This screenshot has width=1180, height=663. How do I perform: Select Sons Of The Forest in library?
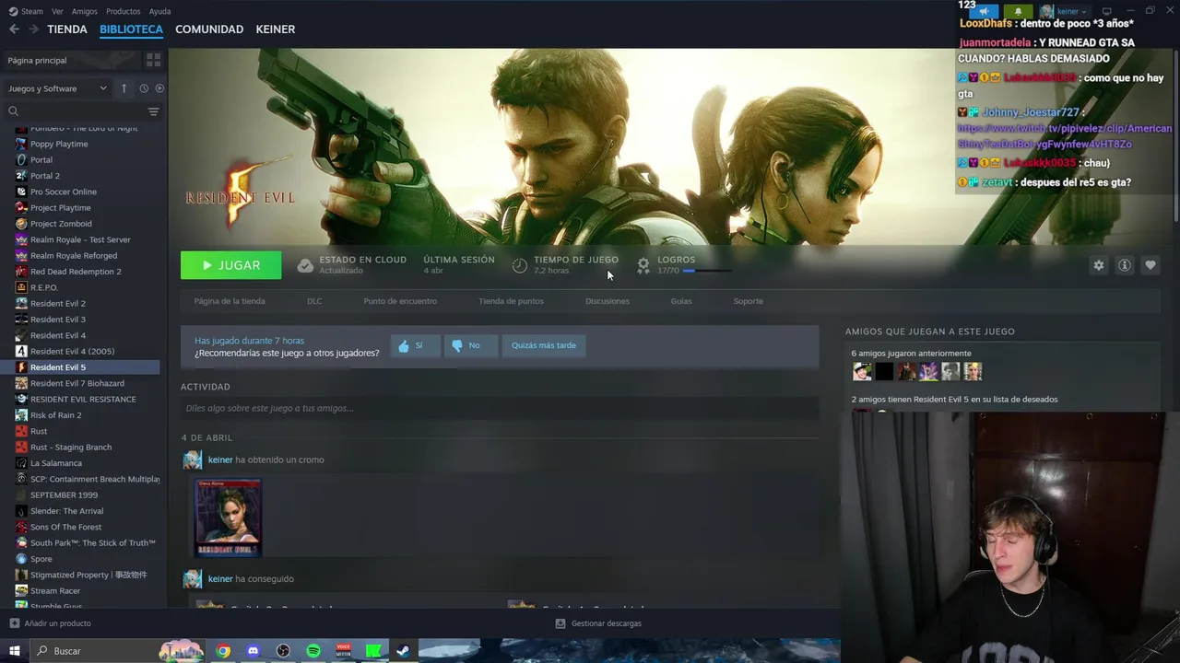tap(65, 527)
